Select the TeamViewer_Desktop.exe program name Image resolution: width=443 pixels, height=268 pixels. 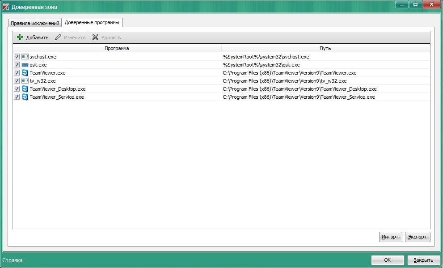point(58,89)
